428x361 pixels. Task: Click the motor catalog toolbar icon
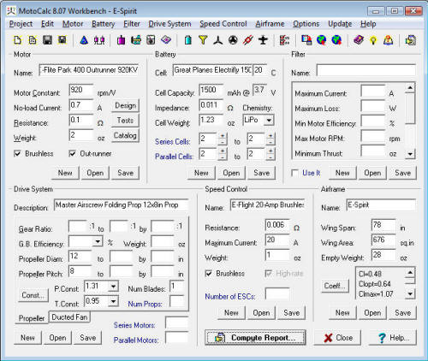click(x=151, y=40)
